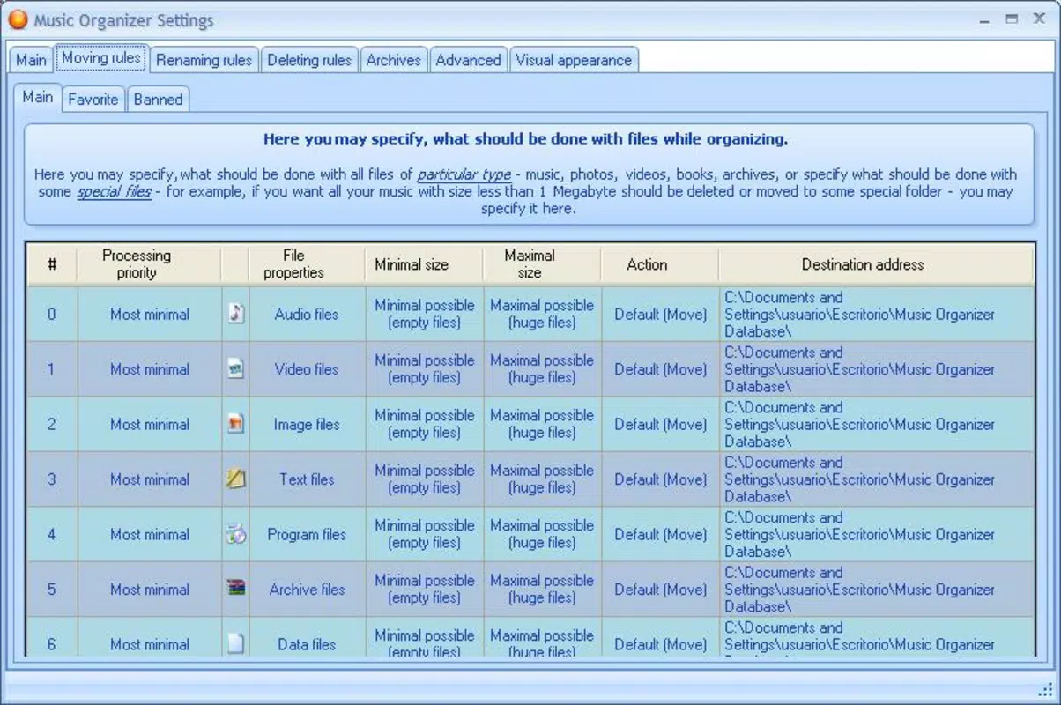Screen dimensions: 1061x705
Task: Select the 'Program files' cell
Action: [x=307, y=534]
